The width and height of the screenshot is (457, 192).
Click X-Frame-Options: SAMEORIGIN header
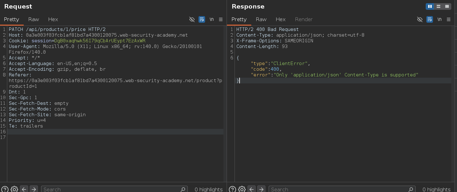point(275,41)
